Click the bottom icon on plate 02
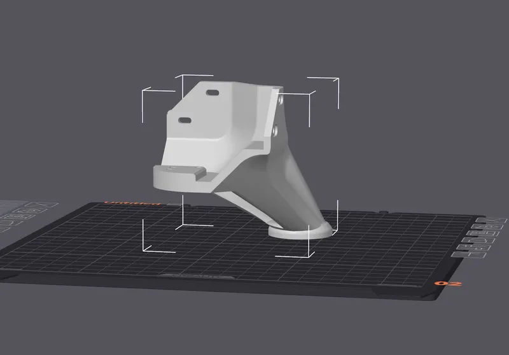Screen dimensions: 509x355 [469, 254]
